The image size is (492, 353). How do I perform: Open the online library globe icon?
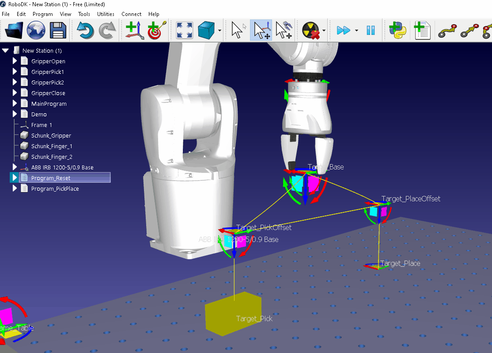pos(36,30)
